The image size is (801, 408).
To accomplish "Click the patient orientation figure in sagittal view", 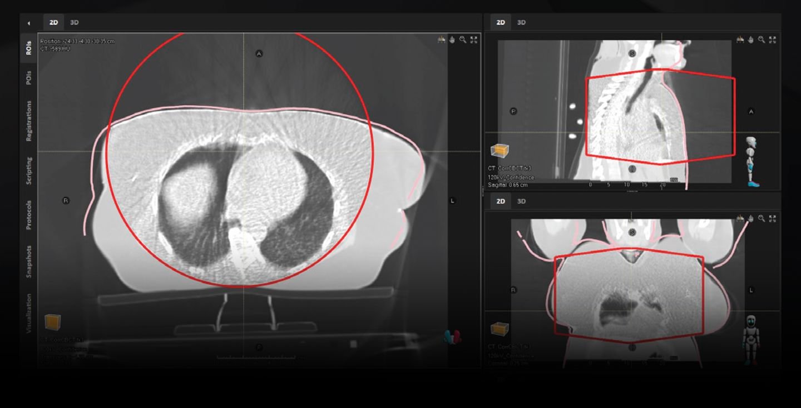I will (751, 161).
